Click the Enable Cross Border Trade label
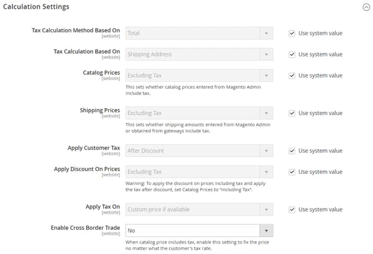The width and height of the screenshot is (373, 254). (85, 228)
